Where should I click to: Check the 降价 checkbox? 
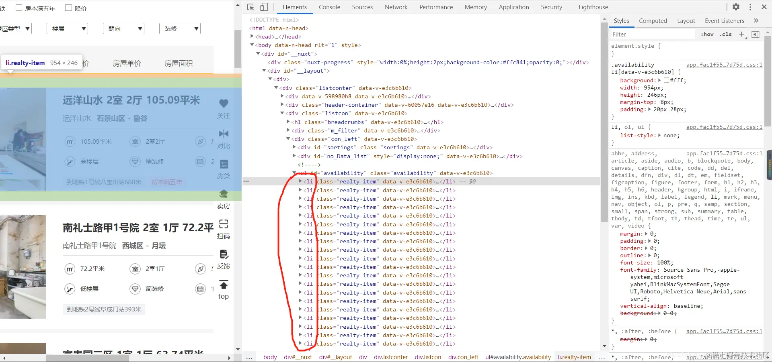(68, 8)
